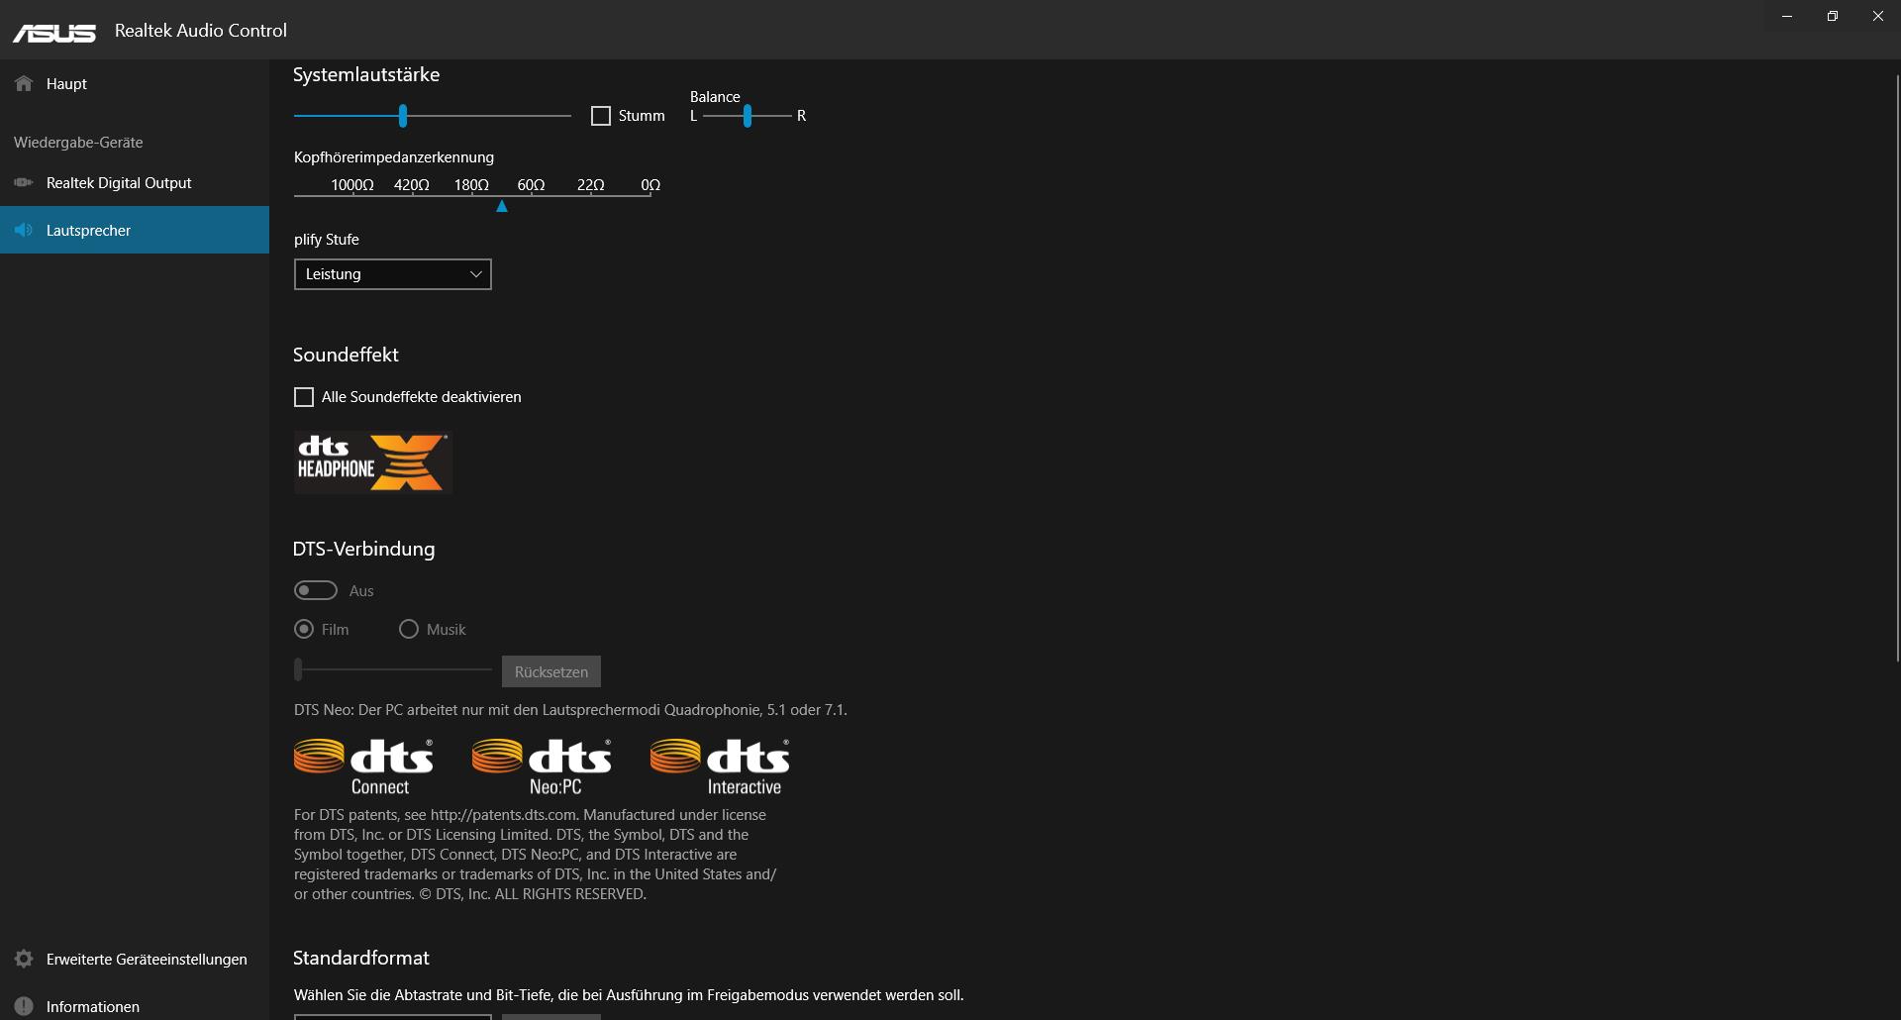Click the Realtek Digital Output device icon
The height and width of the screenshot is (1020, 1901).
click(24, 182)
